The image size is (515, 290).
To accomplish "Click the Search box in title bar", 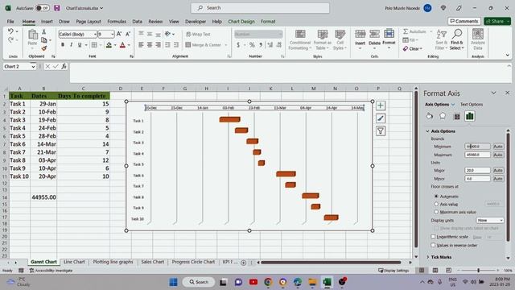I will (x=260, y=8).
